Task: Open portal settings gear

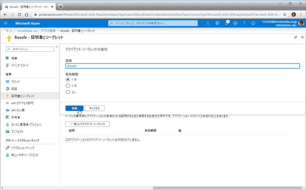Action: tap(235, 24)
